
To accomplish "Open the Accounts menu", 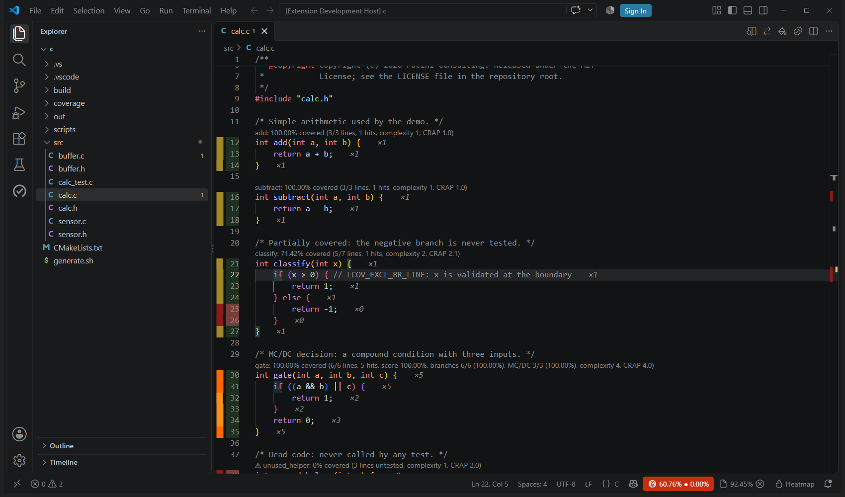I will pos(19,434).
